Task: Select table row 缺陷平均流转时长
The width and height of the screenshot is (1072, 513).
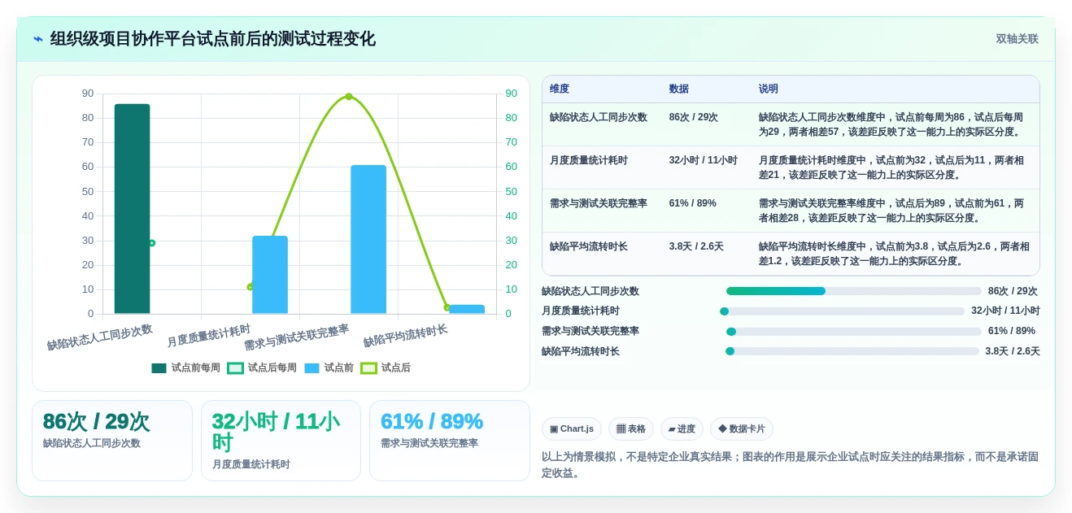Action: [x=791, y=254]
